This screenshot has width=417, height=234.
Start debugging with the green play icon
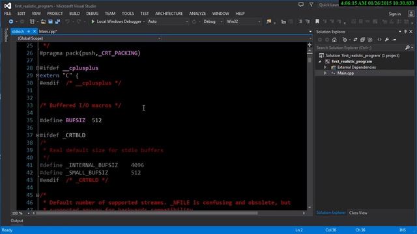click(93, 21)
